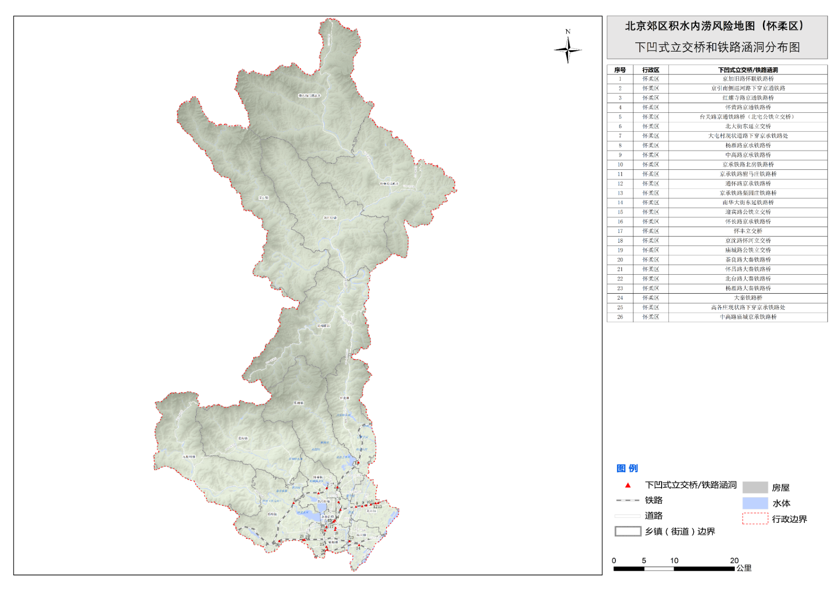Click the 序号 column header

click(x=620, y=70)
